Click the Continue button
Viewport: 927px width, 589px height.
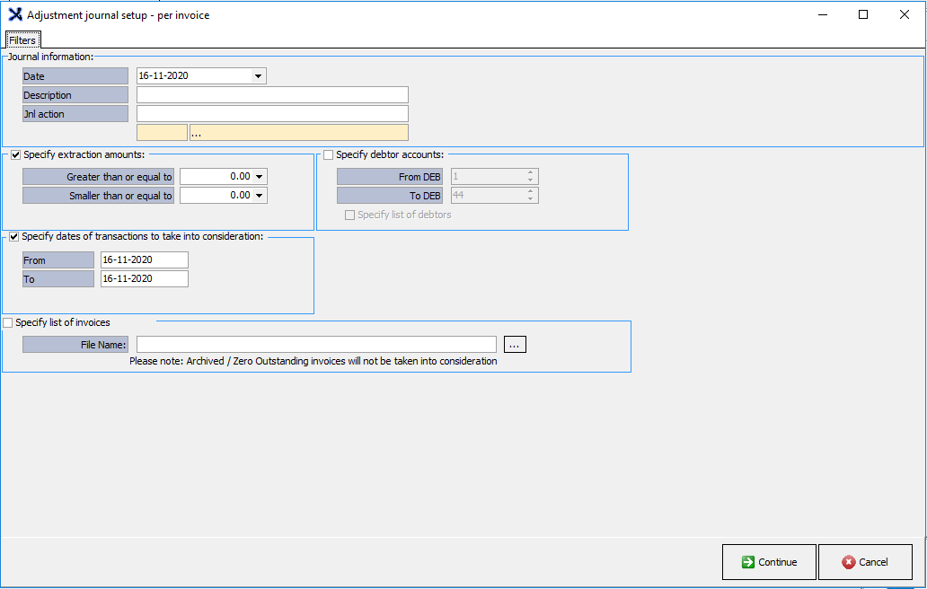point(769,562)
